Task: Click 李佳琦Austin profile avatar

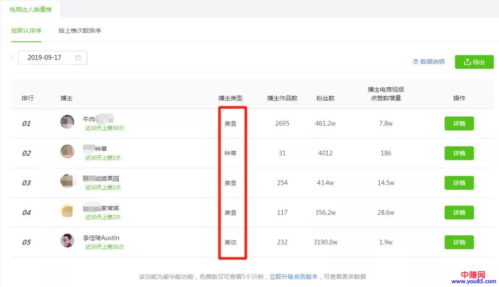Action: pyautogui.click(x=67, y=241)
